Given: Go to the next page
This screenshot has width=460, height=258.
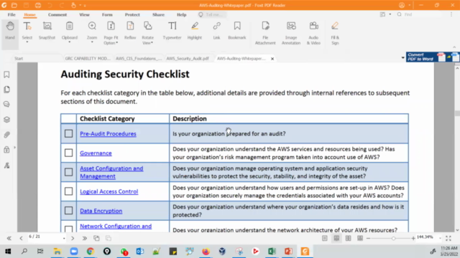Looking at the screenshot, I should (73, 239).
